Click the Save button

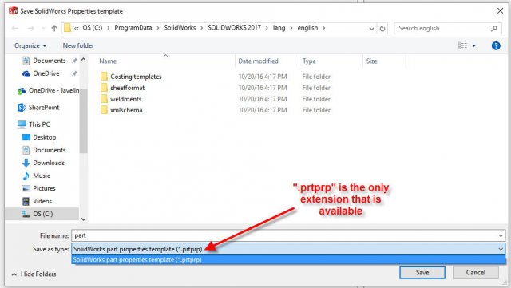422,272
